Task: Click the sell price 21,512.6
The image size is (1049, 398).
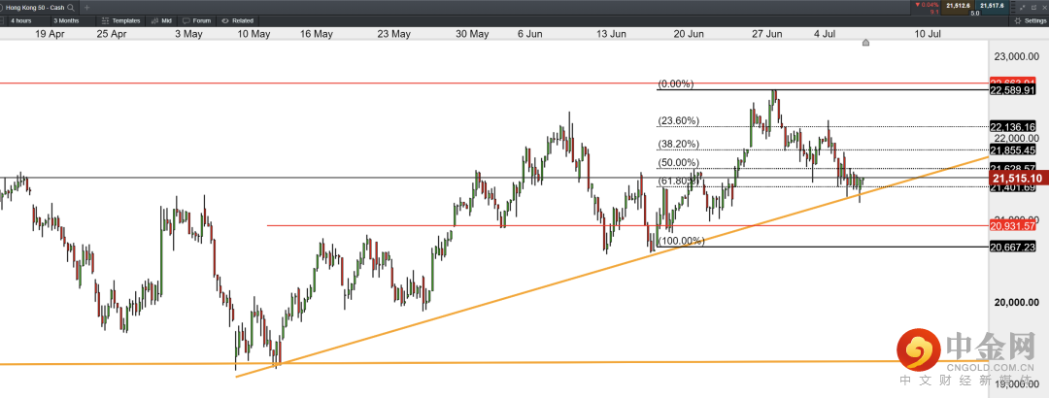Action: pos(958,6)
